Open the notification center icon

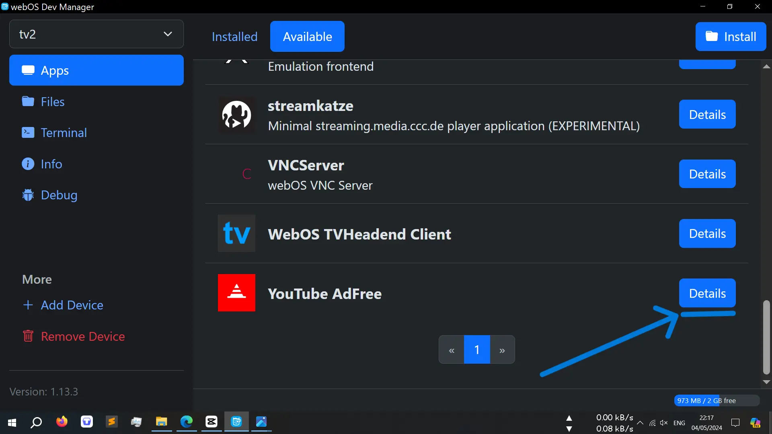[x=735, y=423]
